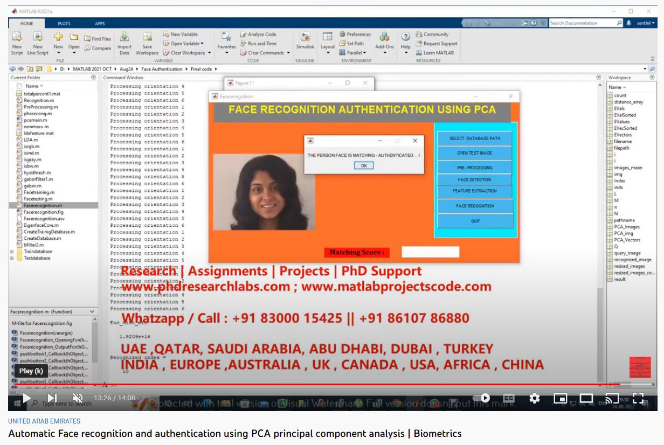Click the Simulink icon in ribbon
This screenshot has width=664, height=445.
coord(305,39)
